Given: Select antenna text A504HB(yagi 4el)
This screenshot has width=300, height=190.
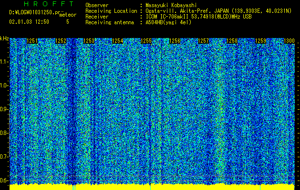Looking at the screenshot, I should pyautogui.click(x=168, y=22).
